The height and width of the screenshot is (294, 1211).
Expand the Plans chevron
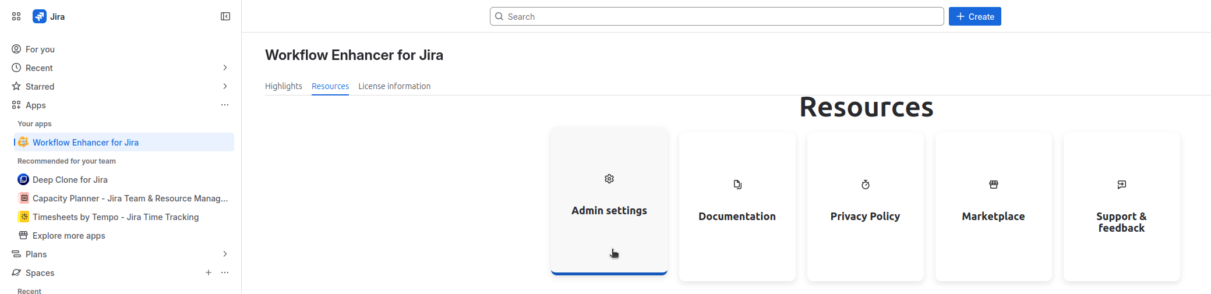(225, 254)
